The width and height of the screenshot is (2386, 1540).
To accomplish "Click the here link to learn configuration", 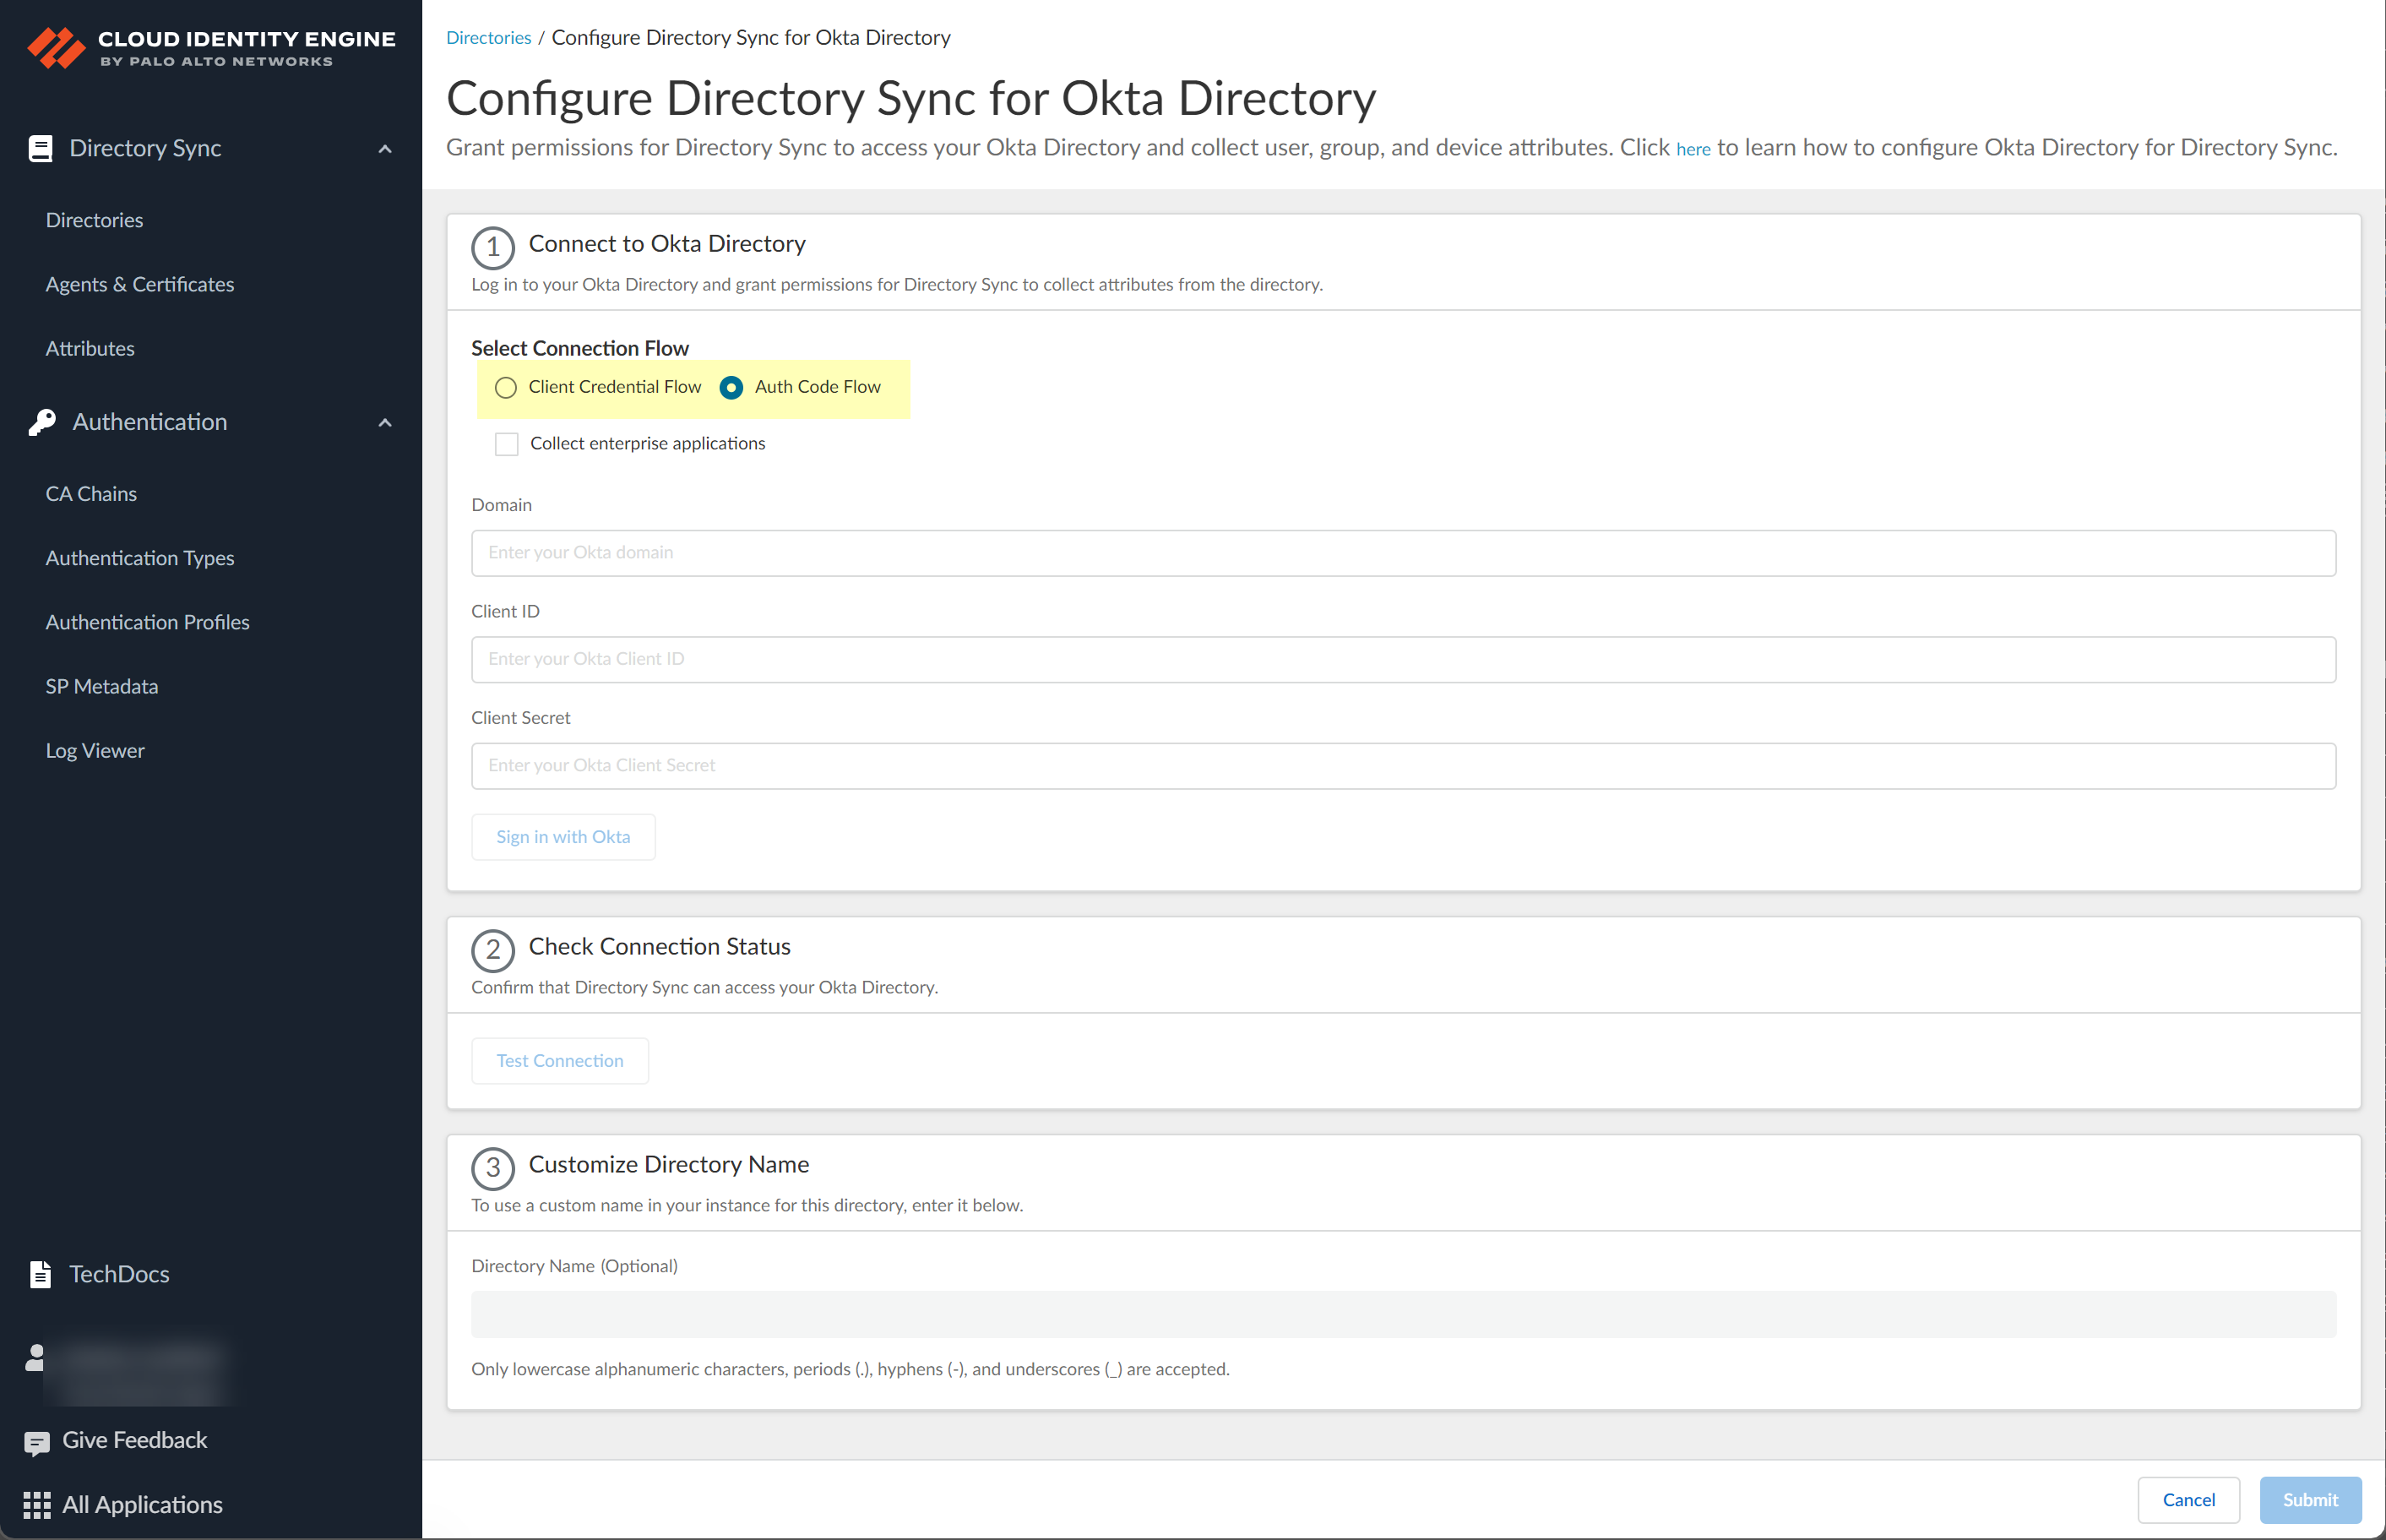I will point(1693,148).
